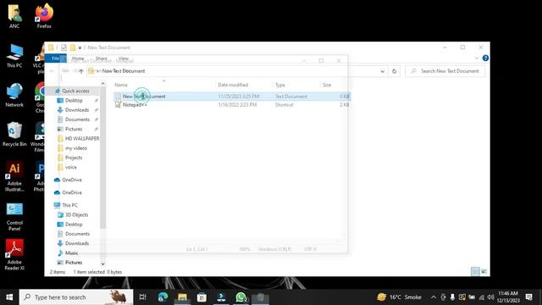
Task: Click the Explorer help question mark icon
Action: [x=485, y=58]
